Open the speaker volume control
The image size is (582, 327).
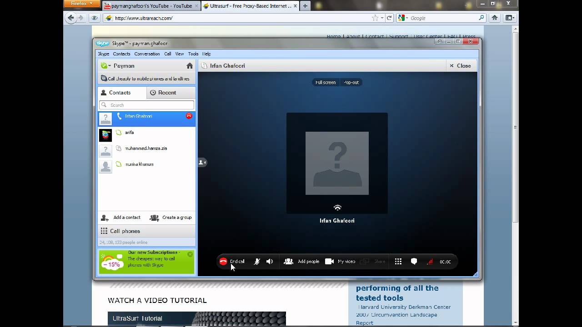coord(270,262)
